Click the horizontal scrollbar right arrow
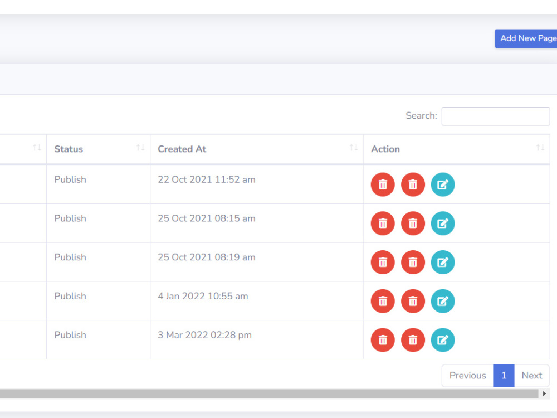This screenshot has height=418, width=557. coord(544,393)
